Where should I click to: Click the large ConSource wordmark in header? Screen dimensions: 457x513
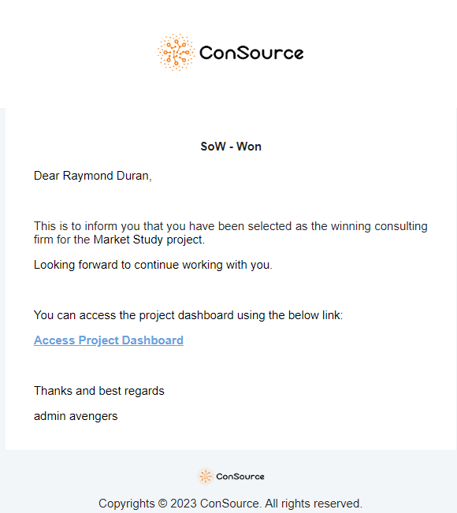[251, 53]
